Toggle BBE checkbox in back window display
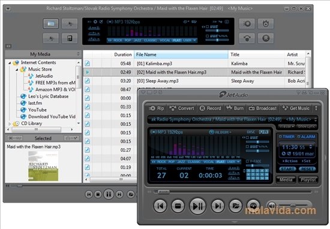 pyautogui.click(x=208, y=27)
